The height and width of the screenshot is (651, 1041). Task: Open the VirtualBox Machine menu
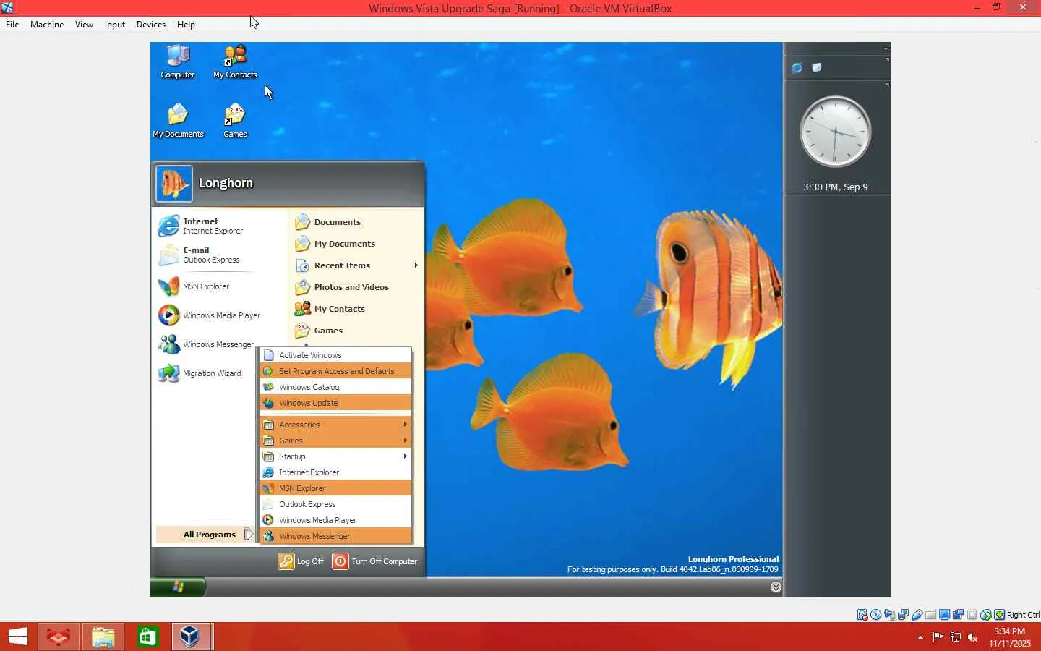pos(47,25)
